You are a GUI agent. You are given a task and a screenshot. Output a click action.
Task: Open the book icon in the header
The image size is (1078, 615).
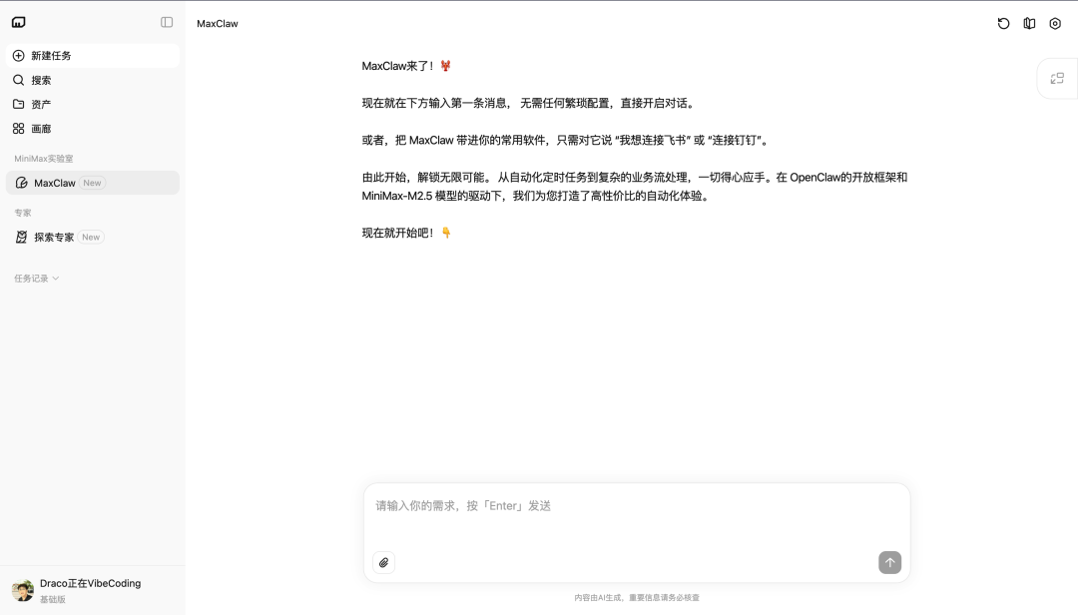[x=1029, y=23]
